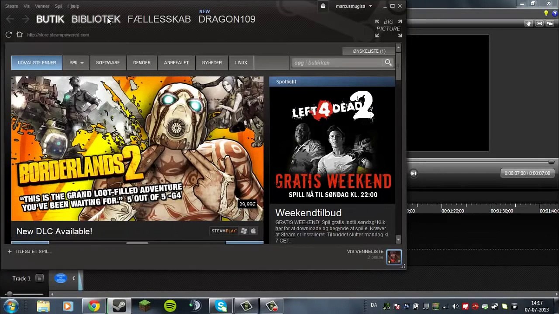The width and height of the screenshot is (559, 314).
Task: Click the store page scrollbar up arrow
Action: pyautogui.click(x=398, y=47)
